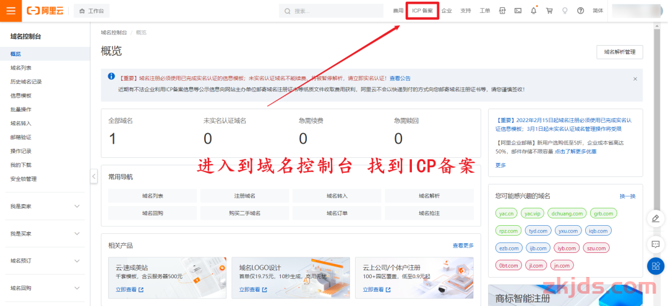668x306 pixels.
Task: Select the tyd.com domain tag
Action: point(538,231)
